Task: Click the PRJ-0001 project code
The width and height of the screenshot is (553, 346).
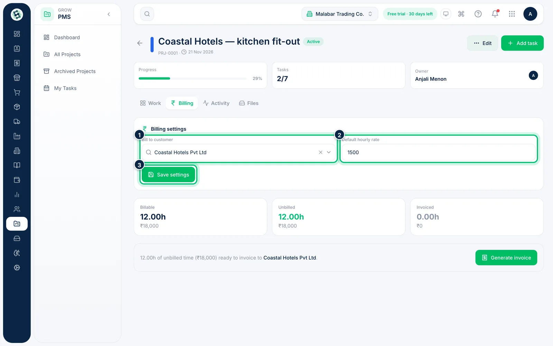Action: click(168, 53)
